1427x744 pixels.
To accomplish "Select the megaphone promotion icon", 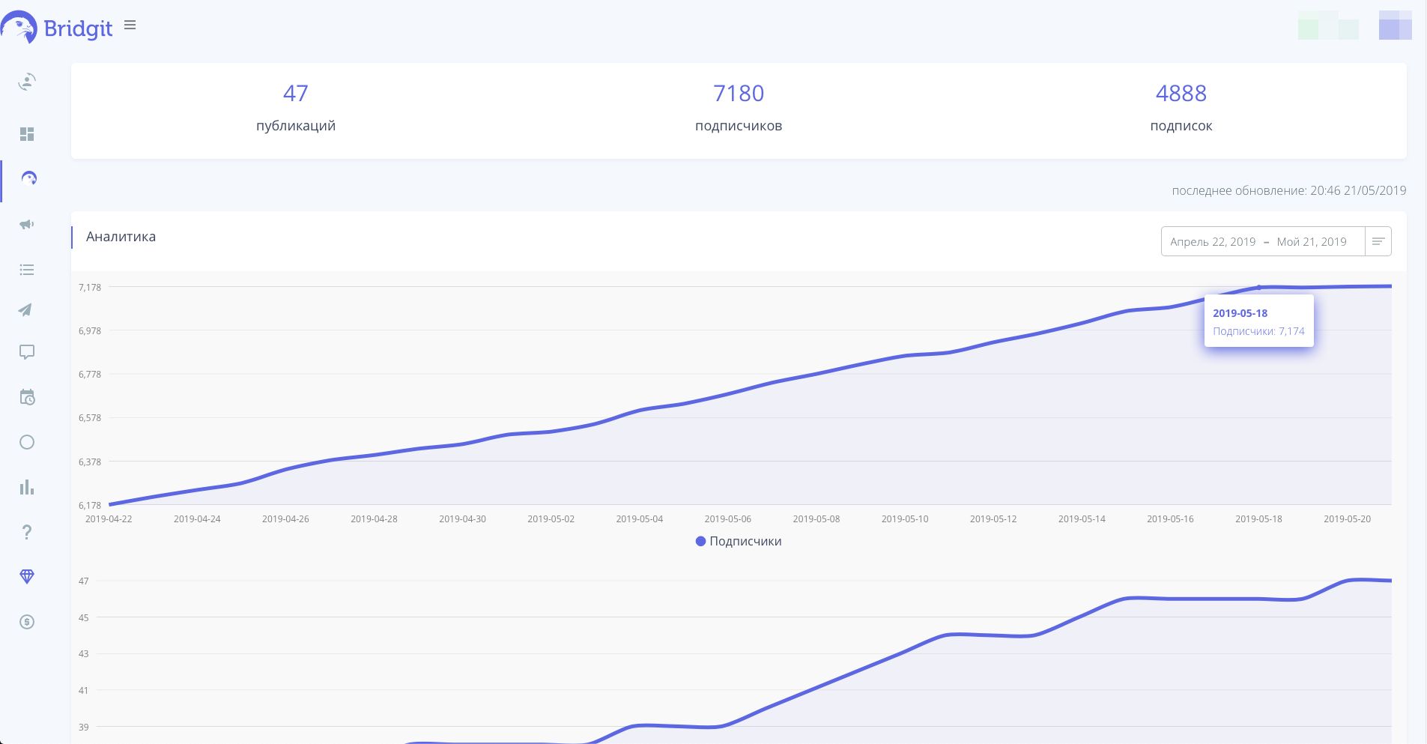I will point(27,224).
